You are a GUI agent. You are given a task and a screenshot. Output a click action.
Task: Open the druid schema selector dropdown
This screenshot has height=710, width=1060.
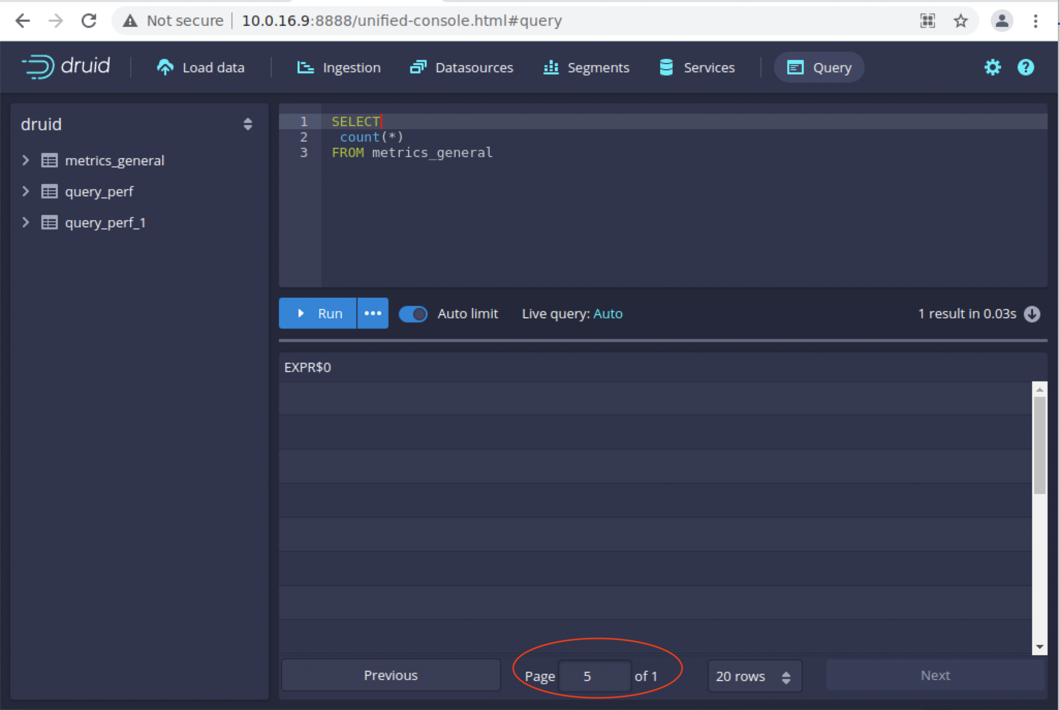point(138,124)
